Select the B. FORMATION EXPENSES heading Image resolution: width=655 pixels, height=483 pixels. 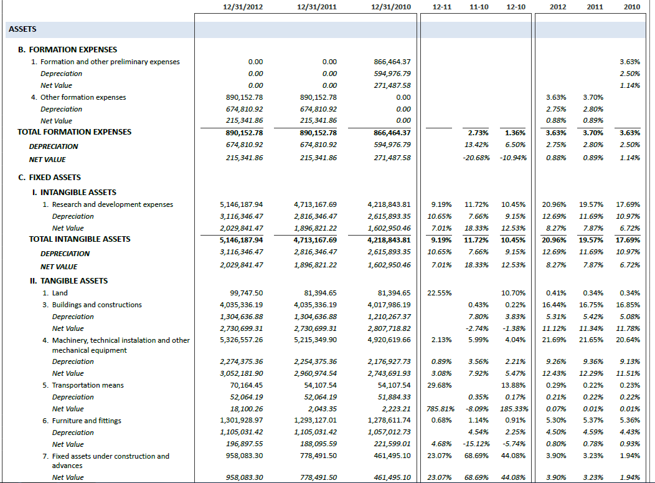(68, 50)
